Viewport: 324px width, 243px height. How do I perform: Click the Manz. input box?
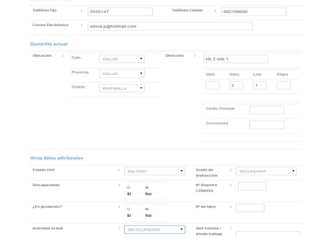tap(236, 85)
